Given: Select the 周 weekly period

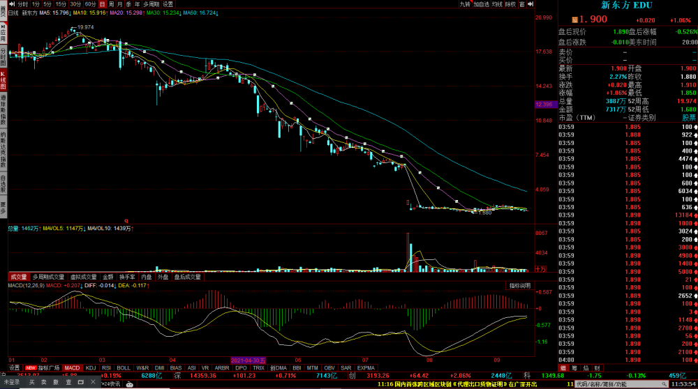Looking at the screenshot, I should pyautogui.click(x=111, y=4).
